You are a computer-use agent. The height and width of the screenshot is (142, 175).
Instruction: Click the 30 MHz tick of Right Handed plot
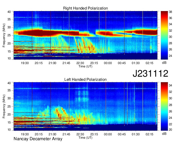9,27
